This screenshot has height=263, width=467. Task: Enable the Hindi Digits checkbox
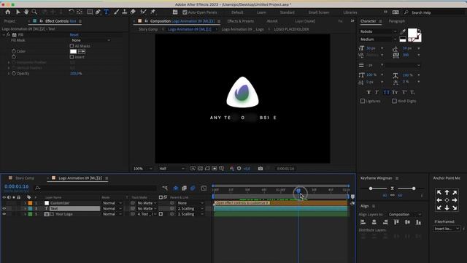(394, 101)
